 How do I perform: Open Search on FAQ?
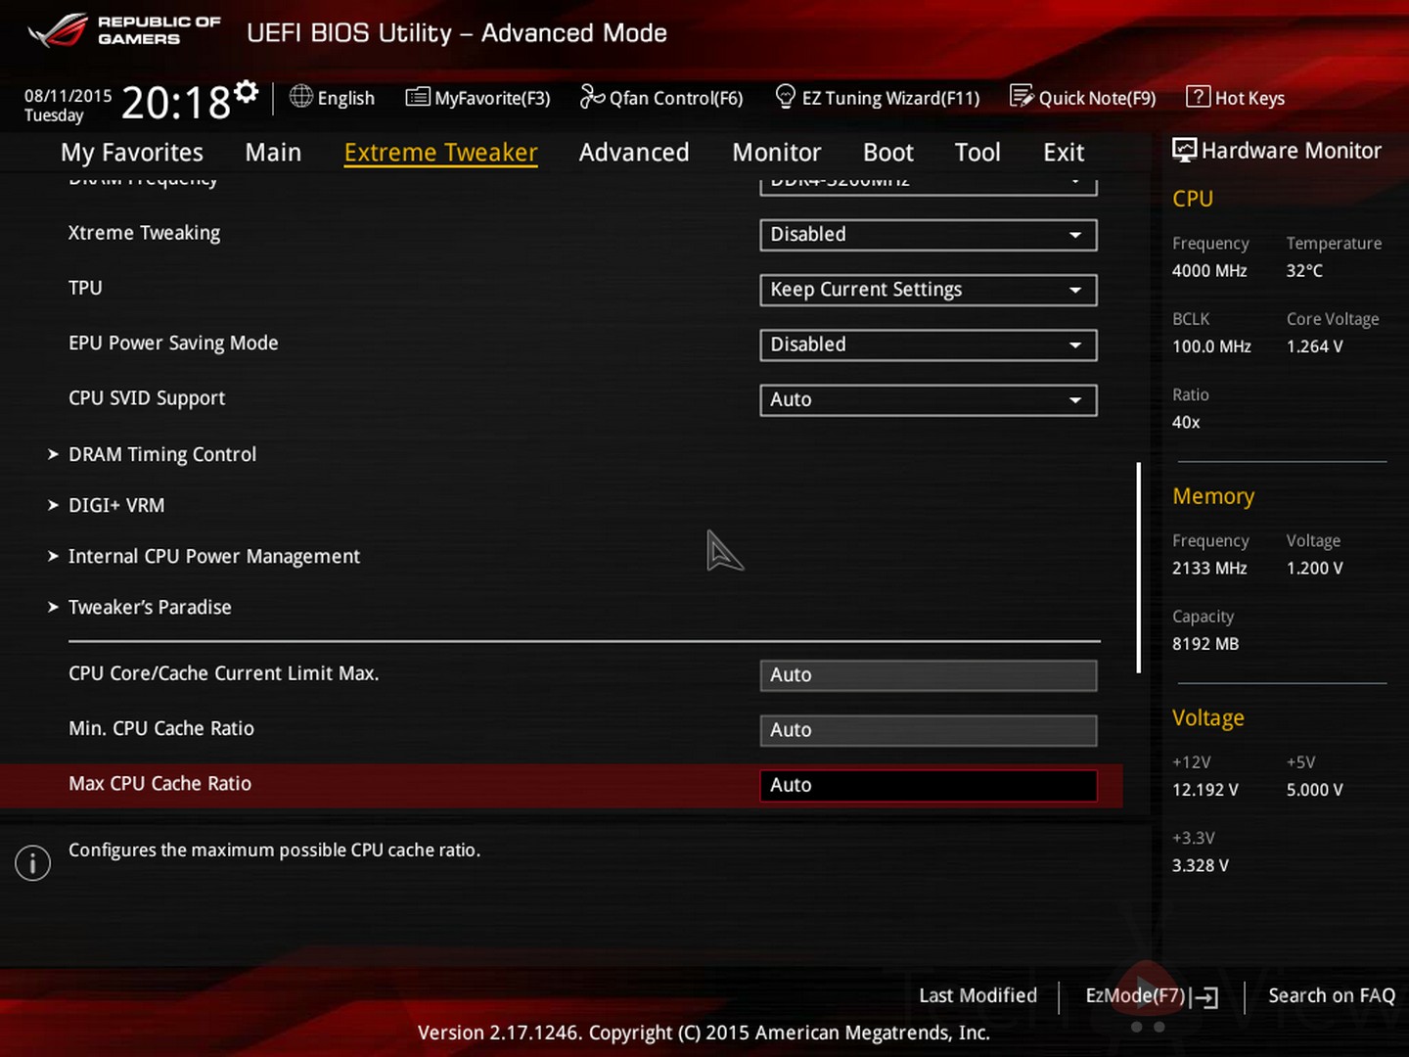pyautogui.click(x=1332, y=995)
